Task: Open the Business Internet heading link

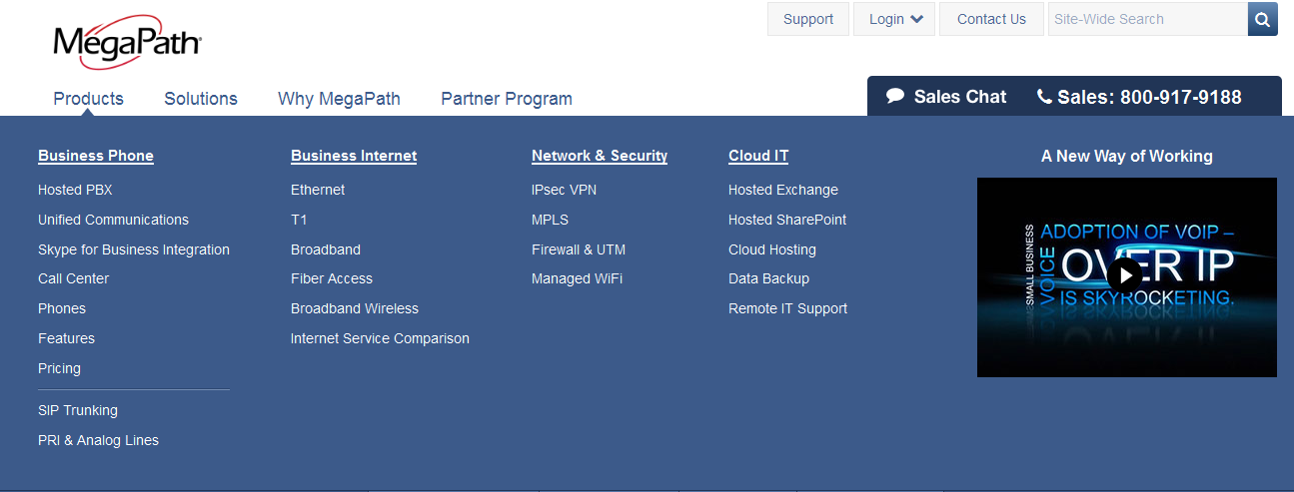Action: 354,156
